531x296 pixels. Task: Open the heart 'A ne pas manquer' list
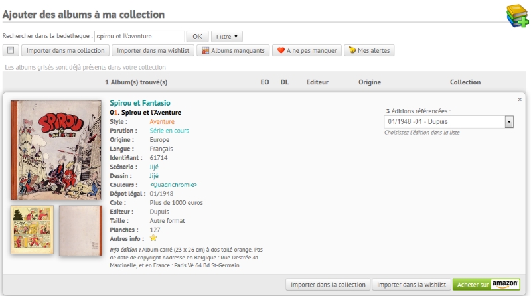tap(306, 50)
